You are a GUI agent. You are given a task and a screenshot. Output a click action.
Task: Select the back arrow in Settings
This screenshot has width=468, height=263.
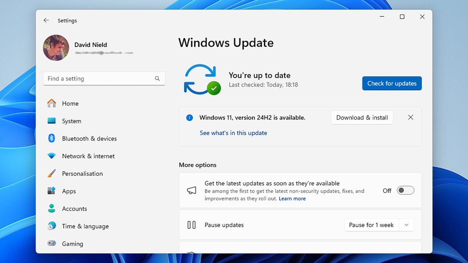tap(46, 20)
